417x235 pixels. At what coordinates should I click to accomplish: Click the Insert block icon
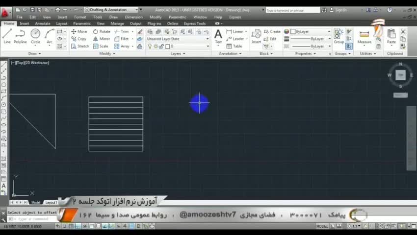(256, 35)
